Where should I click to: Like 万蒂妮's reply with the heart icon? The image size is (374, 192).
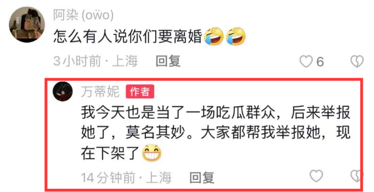pos(316,176)
